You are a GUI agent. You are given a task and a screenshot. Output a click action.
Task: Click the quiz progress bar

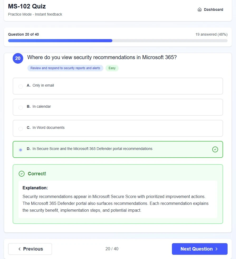coord(118,40)
